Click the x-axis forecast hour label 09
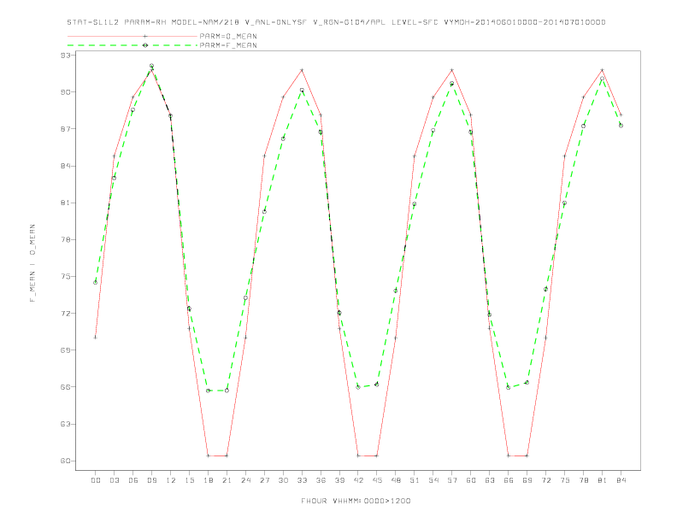Image resolution: width=677 pixels, height=523 pixels. pyautogui.click(x=151, y=480)
